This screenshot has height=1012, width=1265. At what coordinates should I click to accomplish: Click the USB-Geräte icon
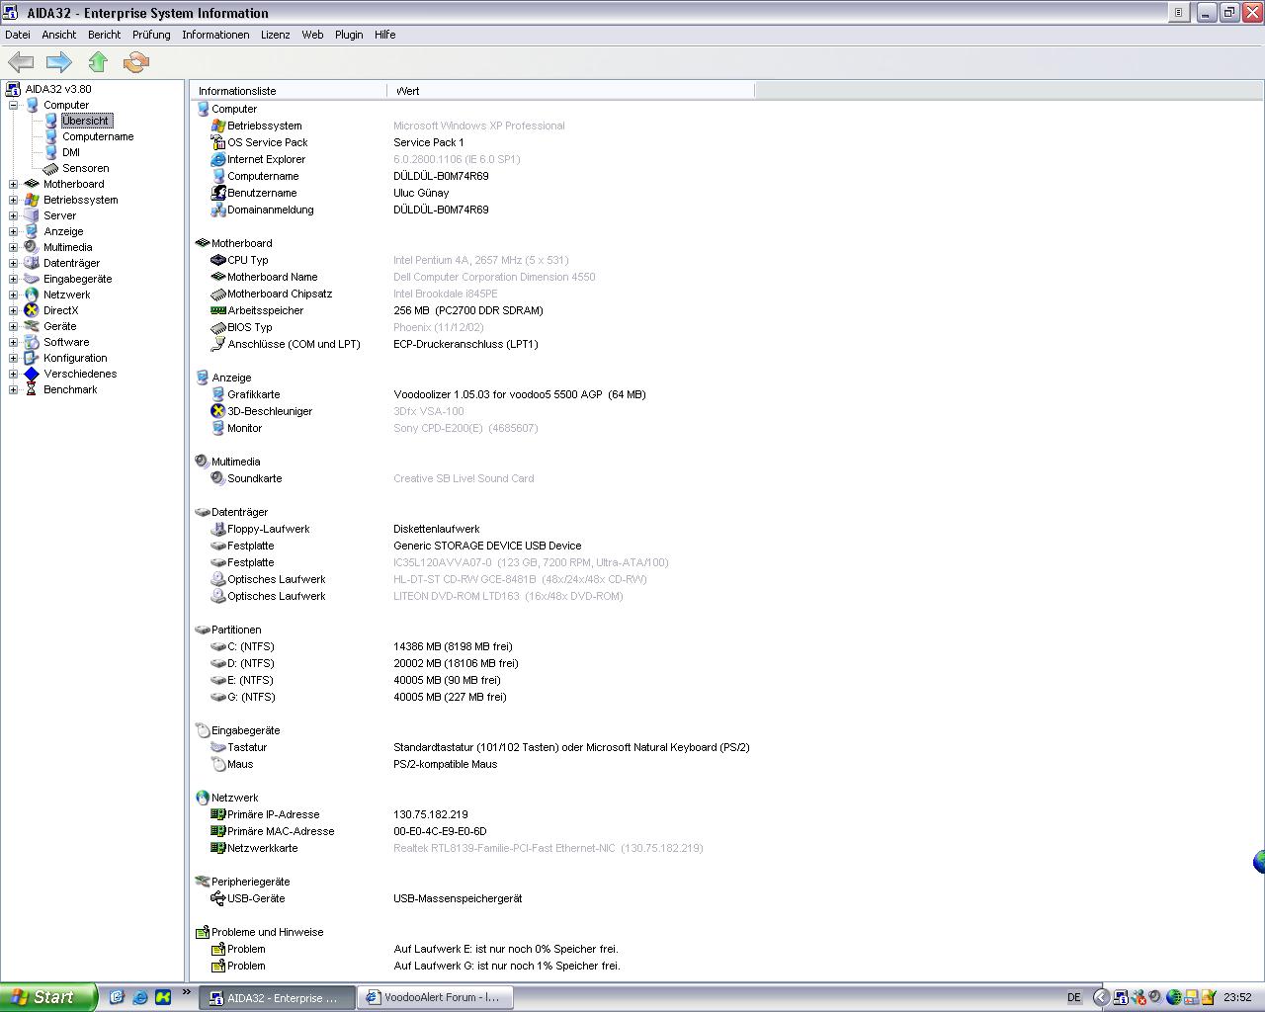(218, 898)
